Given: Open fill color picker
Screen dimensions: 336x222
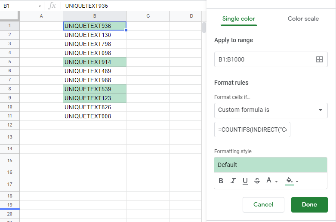Looking at the screenshot, I should [x=290, y=181].
